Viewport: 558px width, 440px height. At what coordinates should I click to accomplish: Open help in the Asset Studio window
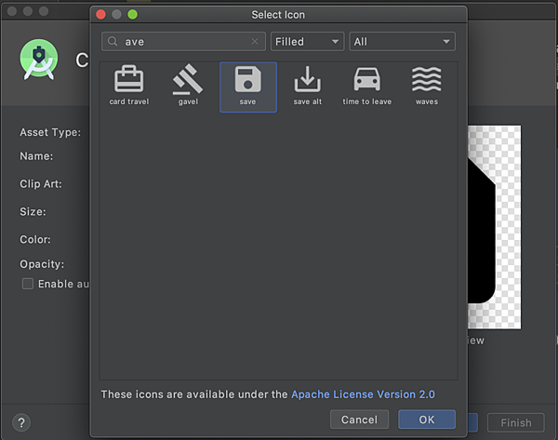(x=21, y=422)
